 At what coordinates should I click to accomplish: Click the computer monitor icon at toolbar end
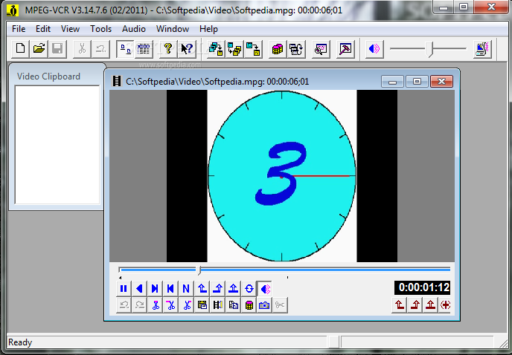click(483, 49)
